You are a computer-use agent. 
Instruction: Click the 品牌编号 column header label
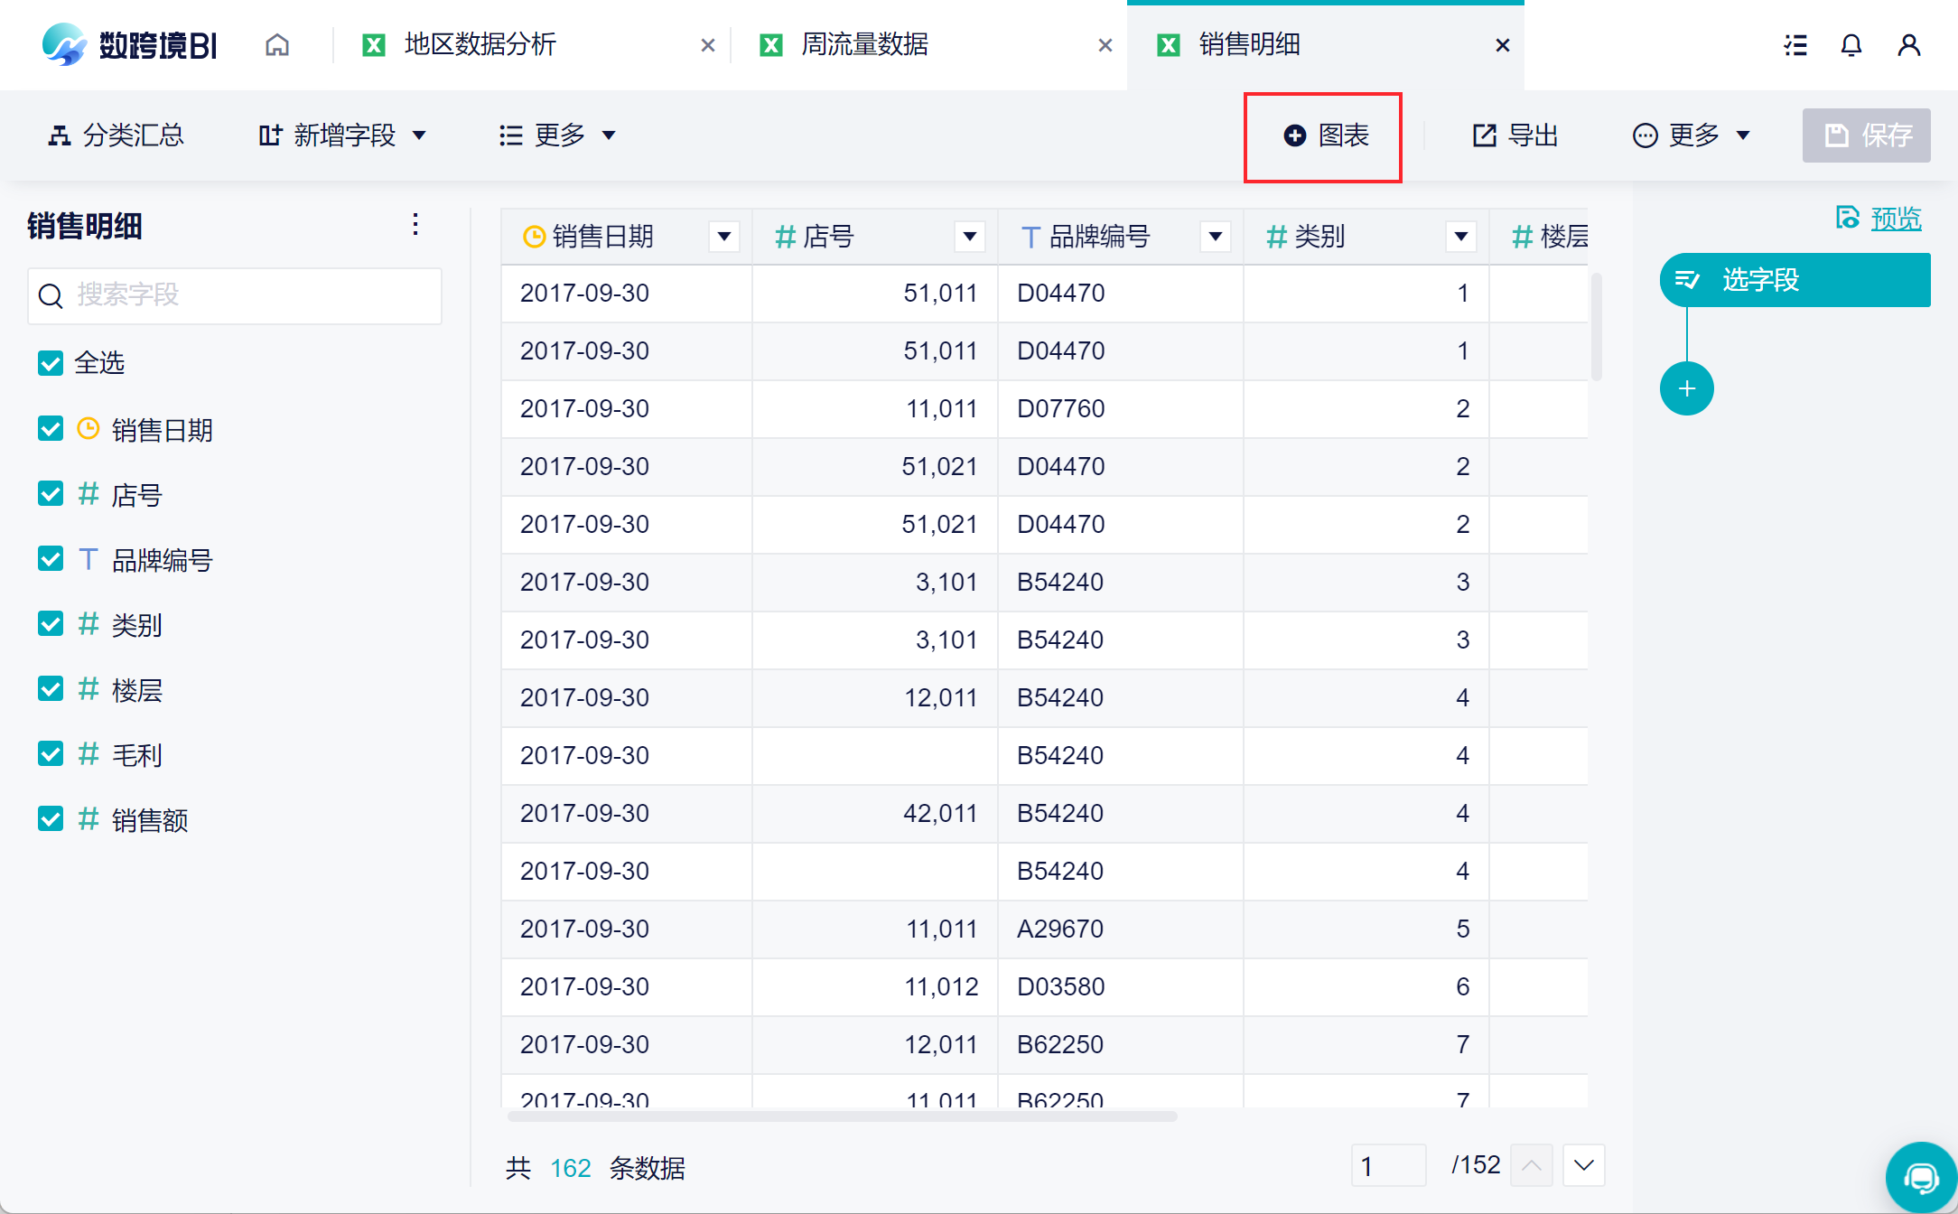click(1099, 237)
